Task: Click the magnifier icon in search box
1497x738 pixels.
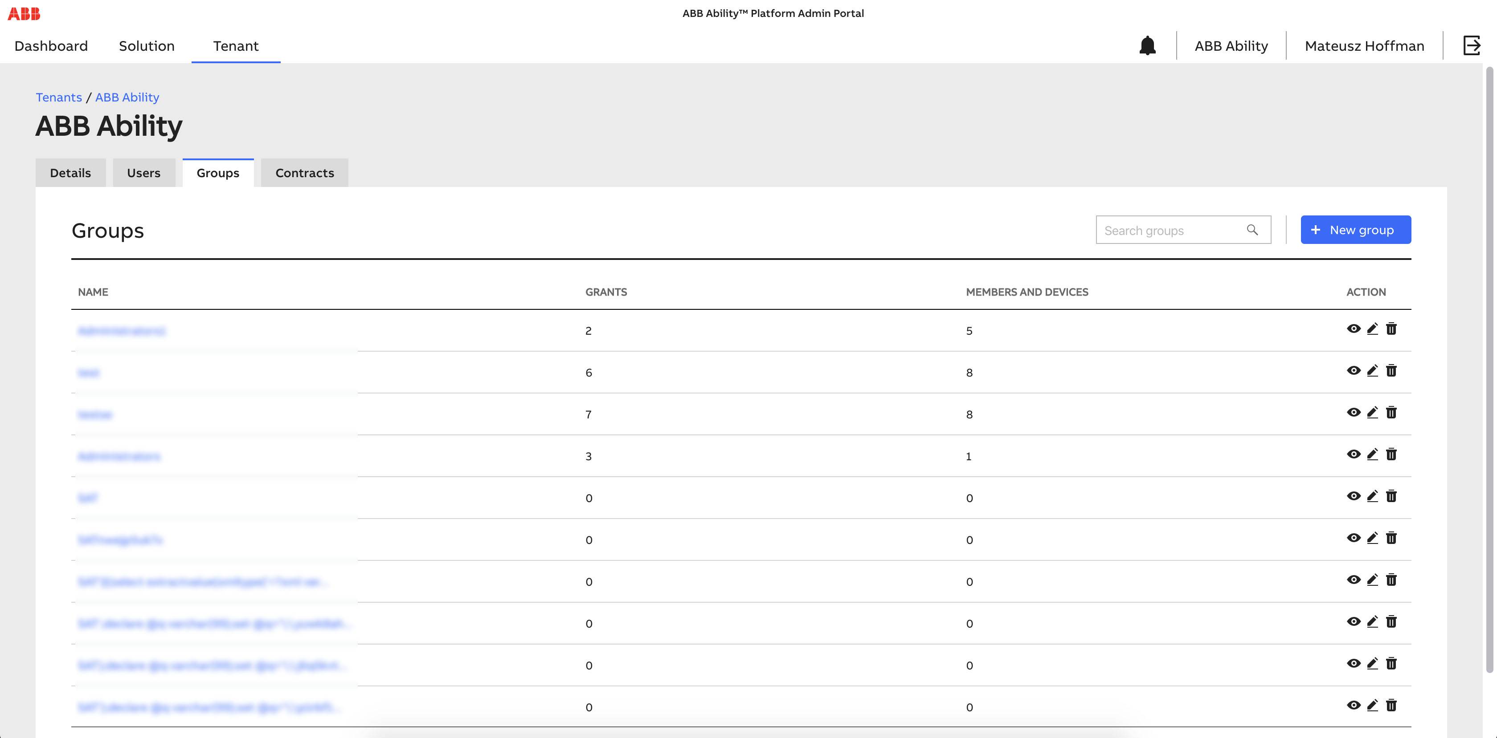Action: tap(1252, 230)
